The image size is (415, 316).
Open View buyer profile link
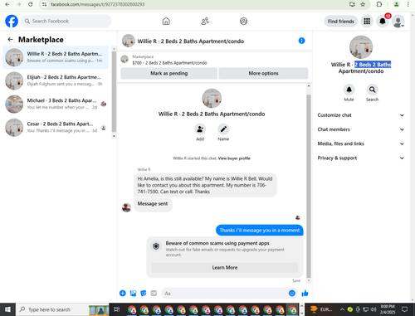pos(234,158)
